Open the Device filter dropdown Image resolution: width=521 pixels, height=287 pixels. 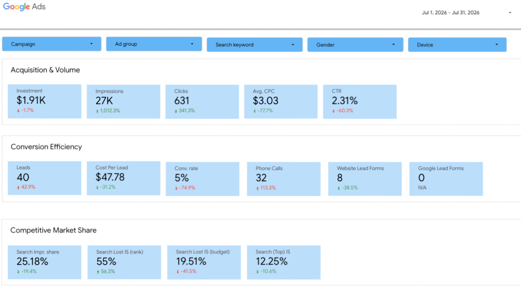point(457,44)
